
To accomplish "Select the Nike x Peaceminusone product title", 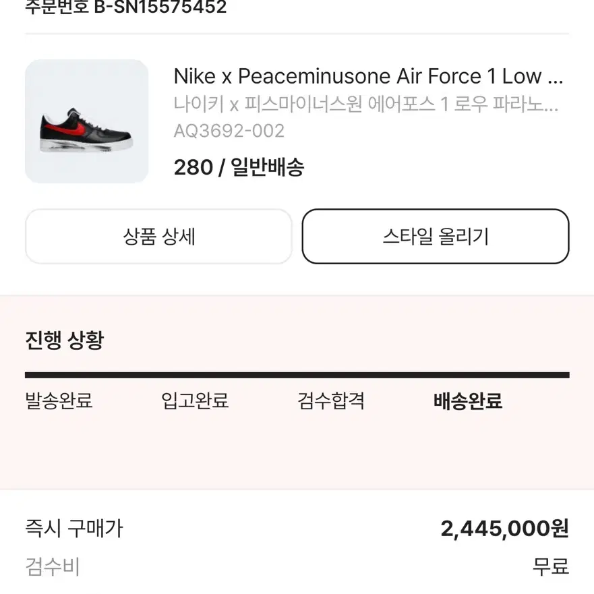I will (368, 76).
